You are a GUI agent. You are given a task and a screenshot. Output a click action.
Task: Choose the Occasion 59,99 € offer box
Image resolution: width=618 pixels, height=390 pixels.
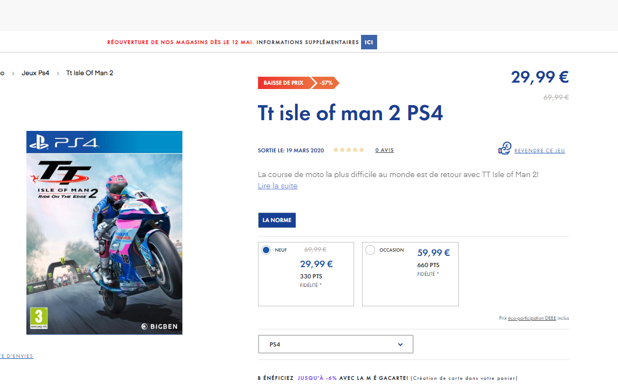pyautogui.click(x=410, y=274)
